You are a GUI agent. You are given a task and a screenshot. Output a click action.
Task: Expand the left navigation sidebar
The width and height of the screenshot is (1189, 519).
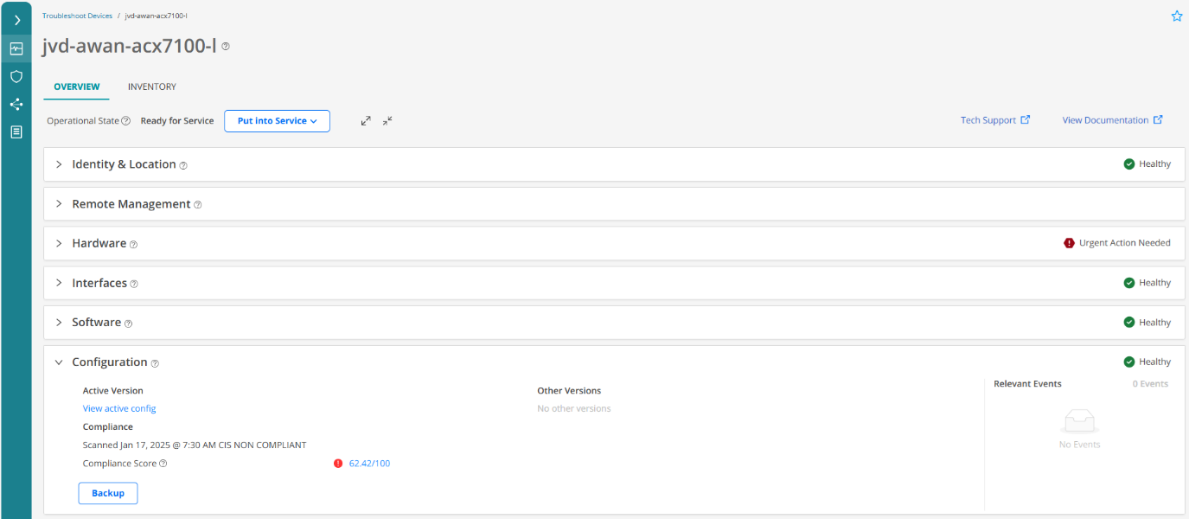16,20
